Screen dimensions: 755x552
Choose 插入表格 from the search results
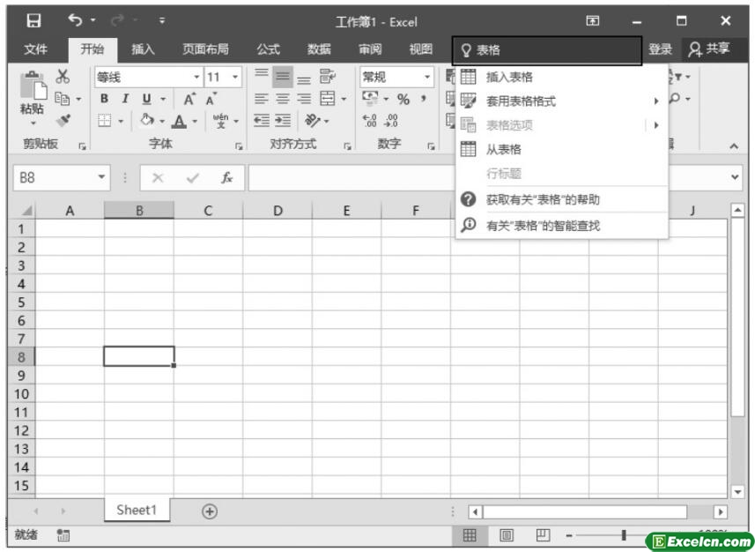coord(509,78)
